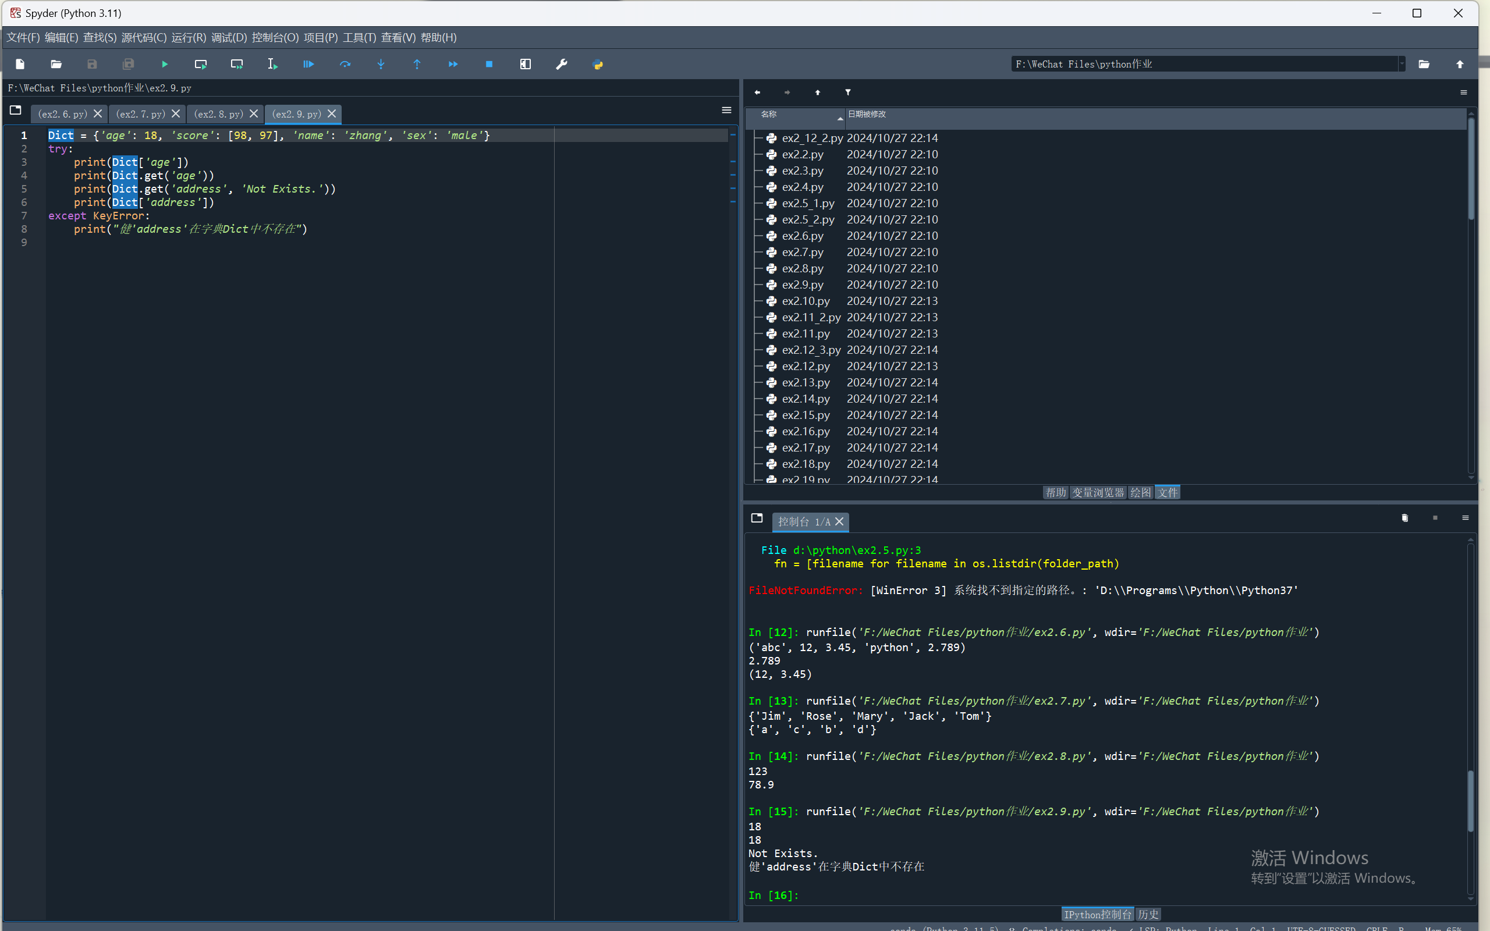
Task: Open the 工具(T) menu
Action: click(359, 38)
